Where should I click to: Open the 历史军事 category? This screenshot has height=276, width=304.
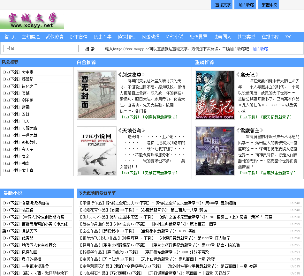pos(103,37)
